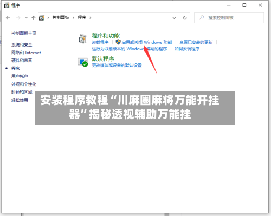
Task: Click the 程序和功能 icon
Action: point(82,39)
